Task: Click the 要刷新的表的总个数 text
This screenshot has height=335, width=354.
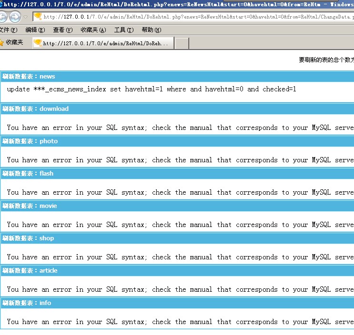Action: tap(326, 60)
